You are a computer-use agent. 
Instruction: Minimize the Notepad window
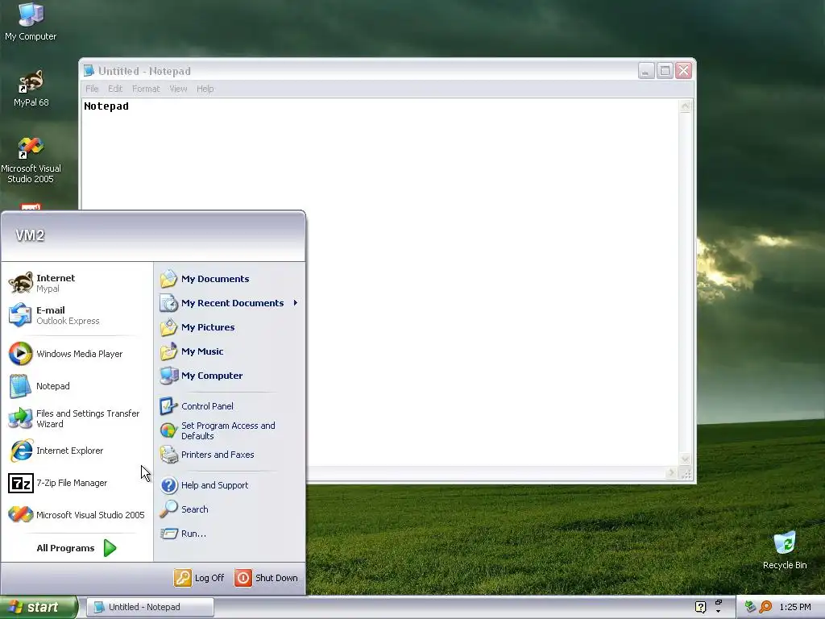point(646,71)
